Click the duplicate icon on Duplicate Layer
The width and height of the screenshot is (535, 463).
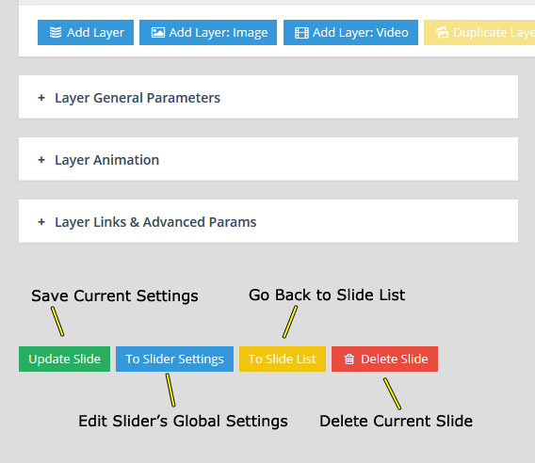coord(442,32)
